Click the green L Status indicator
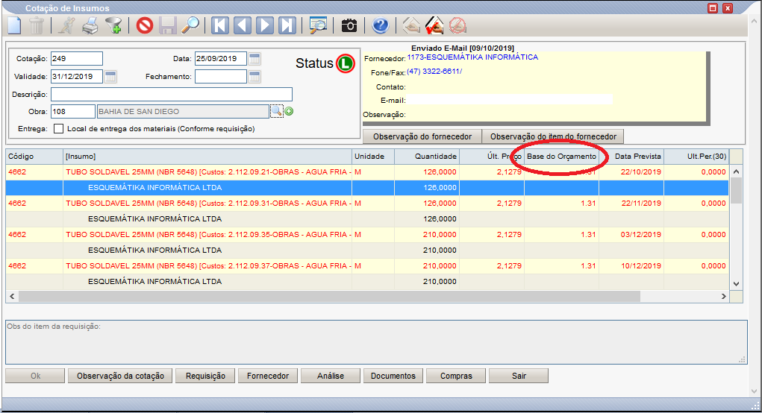The height and width of the screenshot is (413, 762). pos(346,63)
